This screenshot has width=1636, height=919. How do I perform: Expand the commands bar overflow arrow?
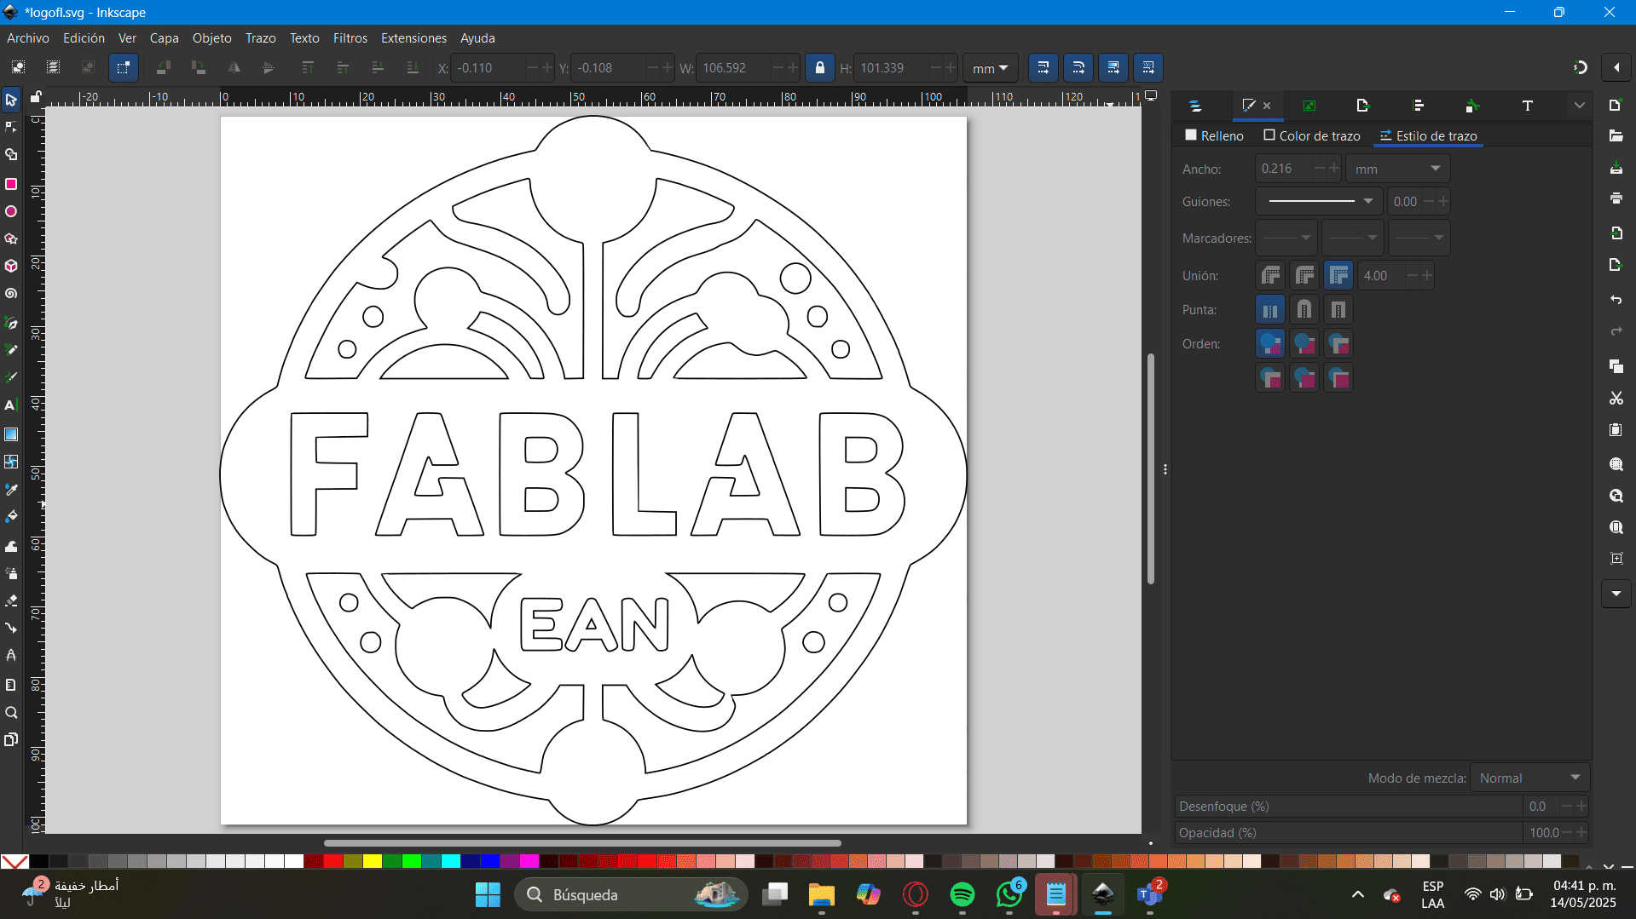pos(1616,594)
